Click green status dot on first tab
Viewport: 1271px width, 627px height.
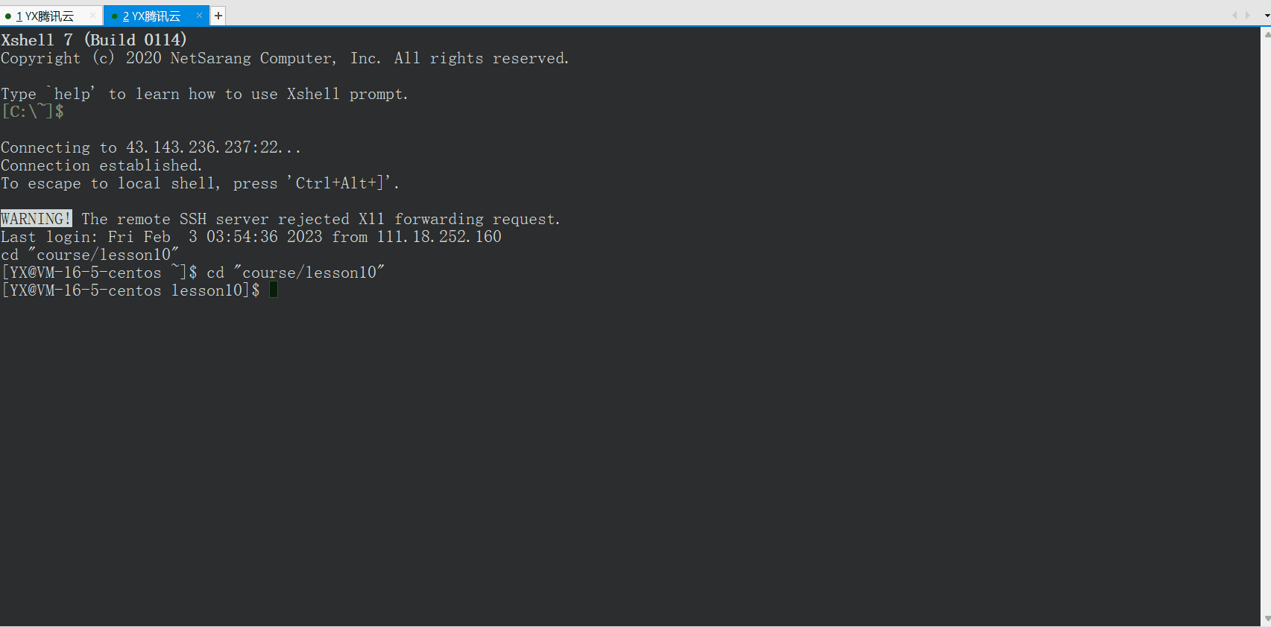pyautogui.click(x=8, y=16)
